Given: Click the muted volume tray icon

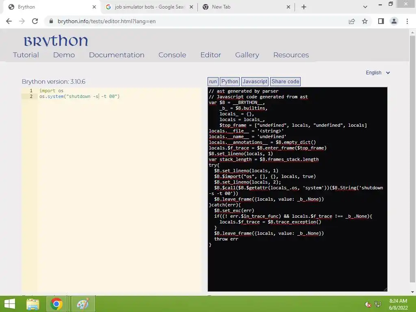Looking at the screenshot, I should click(x=368, y=304).
